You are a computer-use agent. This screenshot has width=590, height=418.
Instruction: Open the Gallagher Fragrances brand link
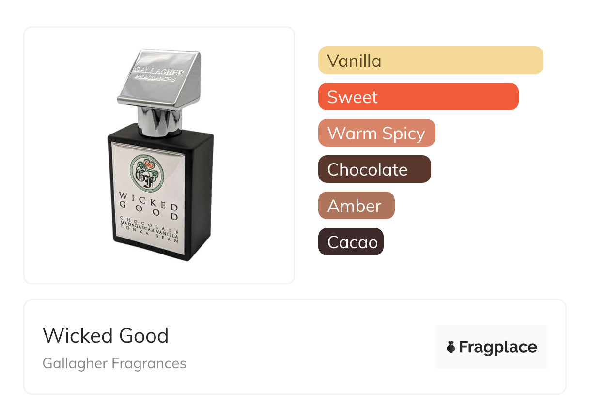coord(114,363)
